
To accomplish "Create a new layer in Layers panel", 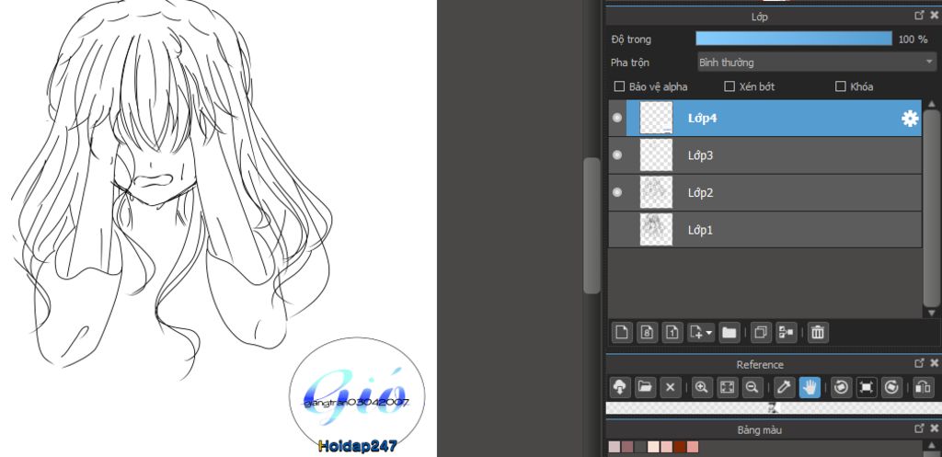I will pos(622,332).
